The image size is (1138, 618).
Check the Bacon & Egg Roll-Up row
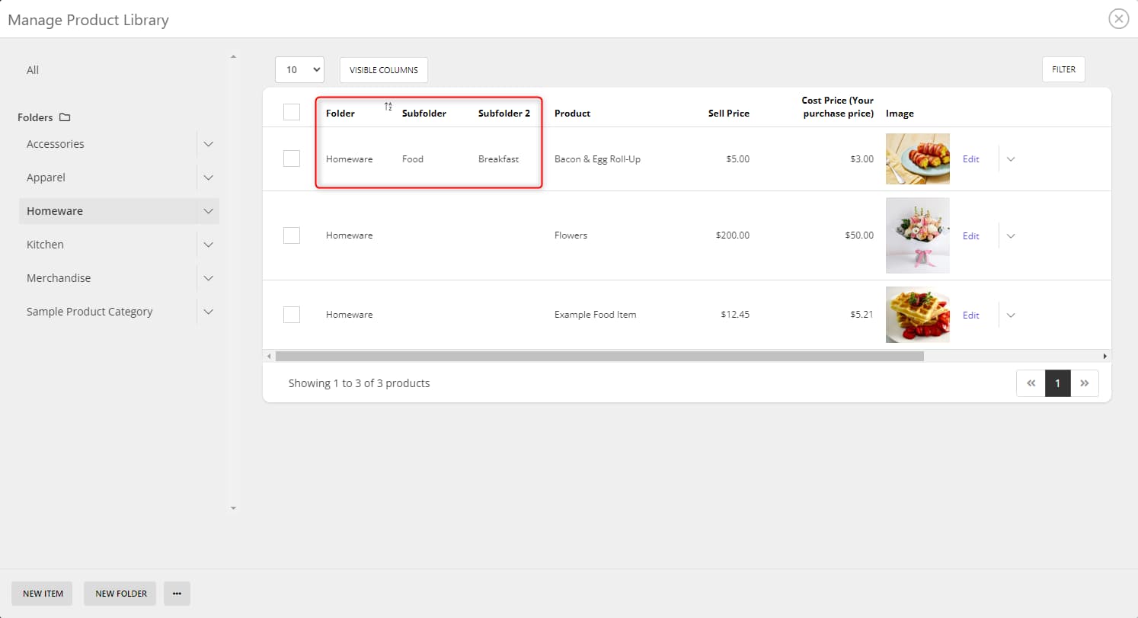[x=291, y=159]
